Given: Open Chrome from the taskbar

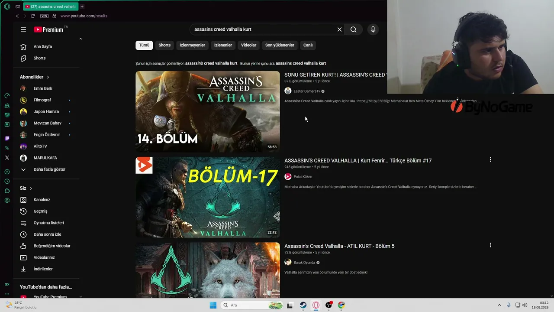Looking at the screenshot, I should [341, 305].
